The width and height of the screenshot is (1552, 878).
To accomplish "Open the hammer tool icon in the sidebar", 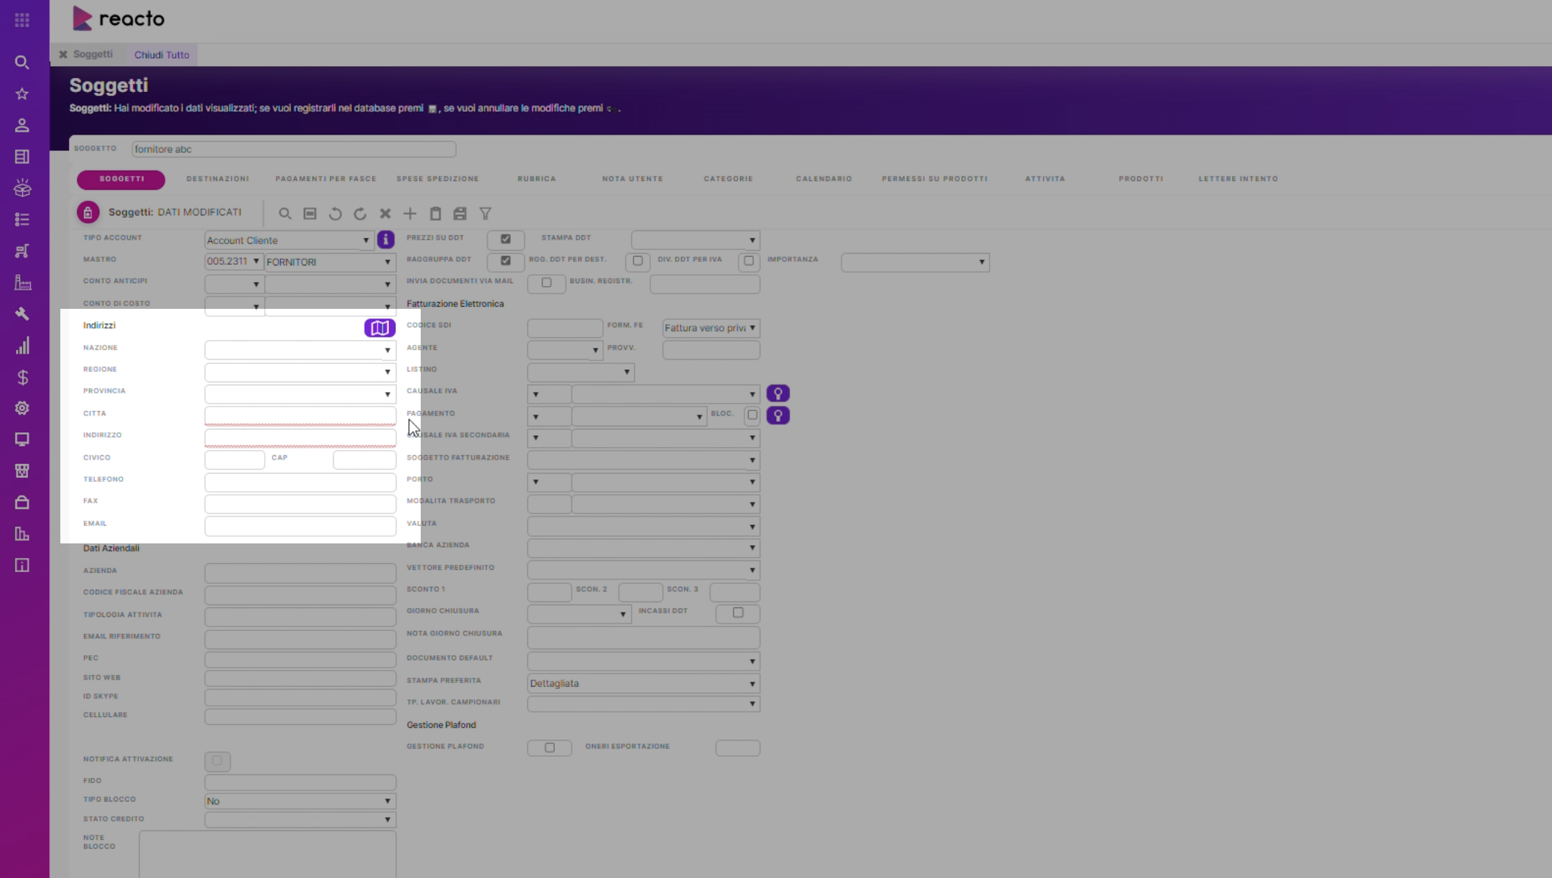I will click(x=22, y=314).
